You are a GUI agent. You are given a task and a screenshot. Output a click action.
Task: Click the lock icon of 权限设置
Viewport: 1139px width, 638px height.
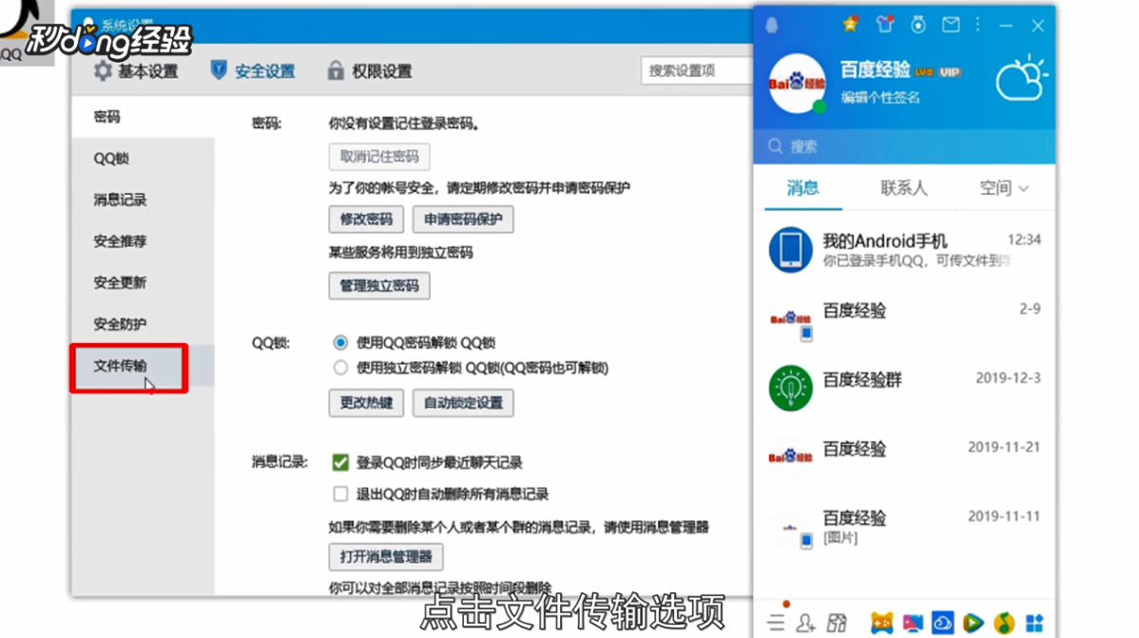pyautogui.click(x=335, y=69)
